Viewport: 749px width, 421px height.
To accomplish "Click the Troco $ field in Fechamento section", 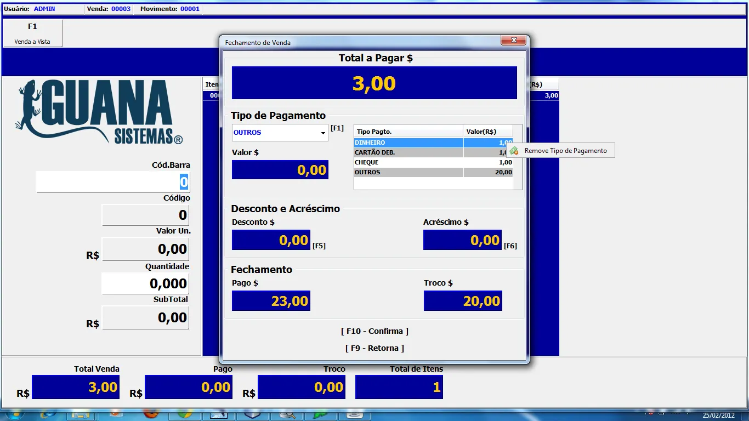I will 463,301.
